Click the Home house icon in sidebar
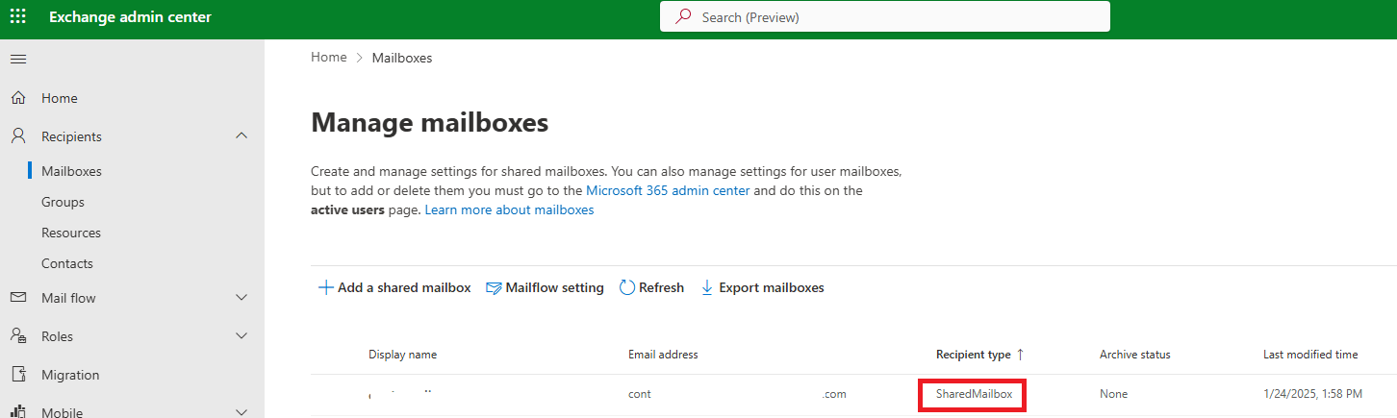This screenshot has height=418, width=1397. click(x=18, y=98)
